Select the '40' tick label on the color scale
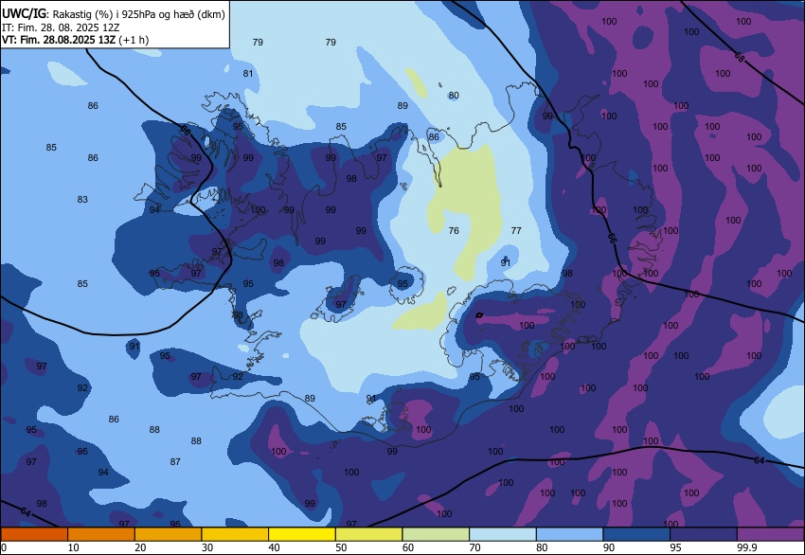805x555 pixels. click(x=274, y=547)
